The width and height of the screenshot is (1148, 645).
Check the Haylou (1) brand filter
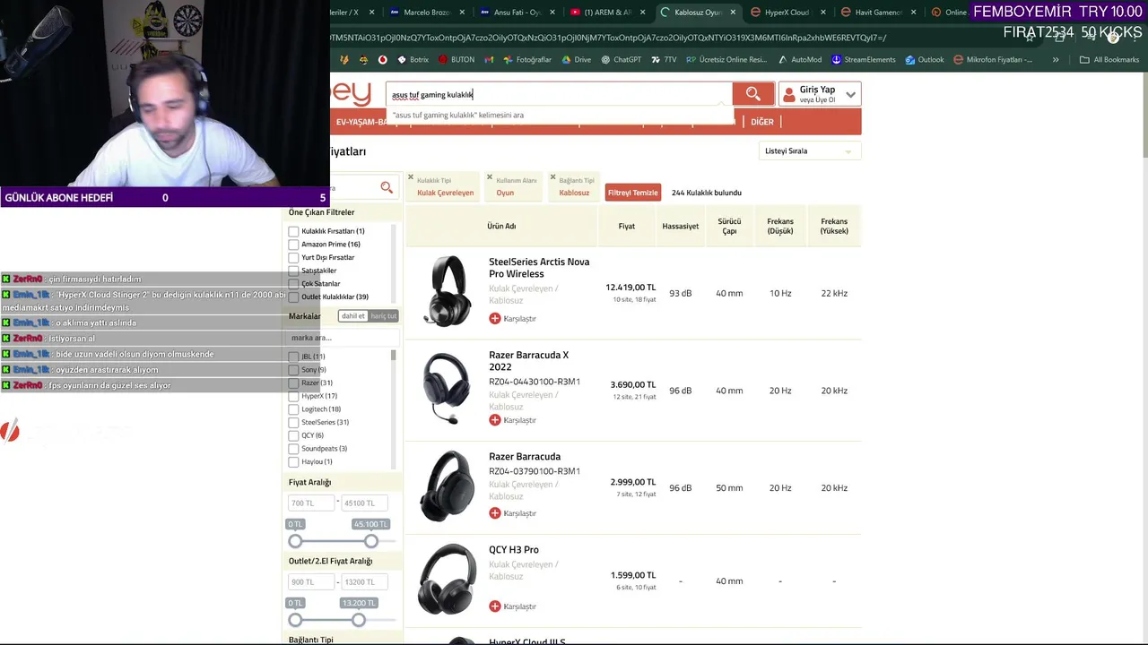(293, 462)
